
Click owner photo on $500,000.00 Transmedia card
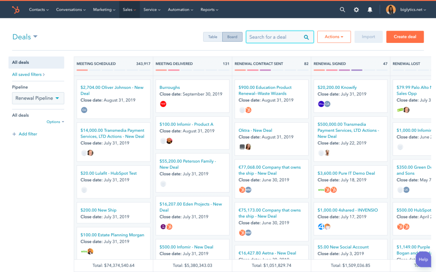327,153
